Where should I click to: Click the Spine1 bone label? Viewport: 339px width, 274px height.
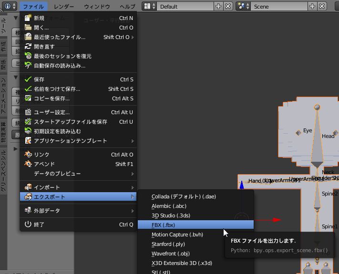[329, 226]
